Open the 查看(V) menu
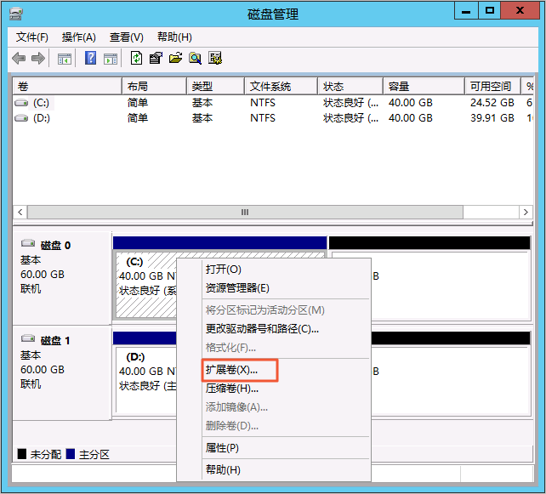This screenshot has height=494, width=546. 126,37
